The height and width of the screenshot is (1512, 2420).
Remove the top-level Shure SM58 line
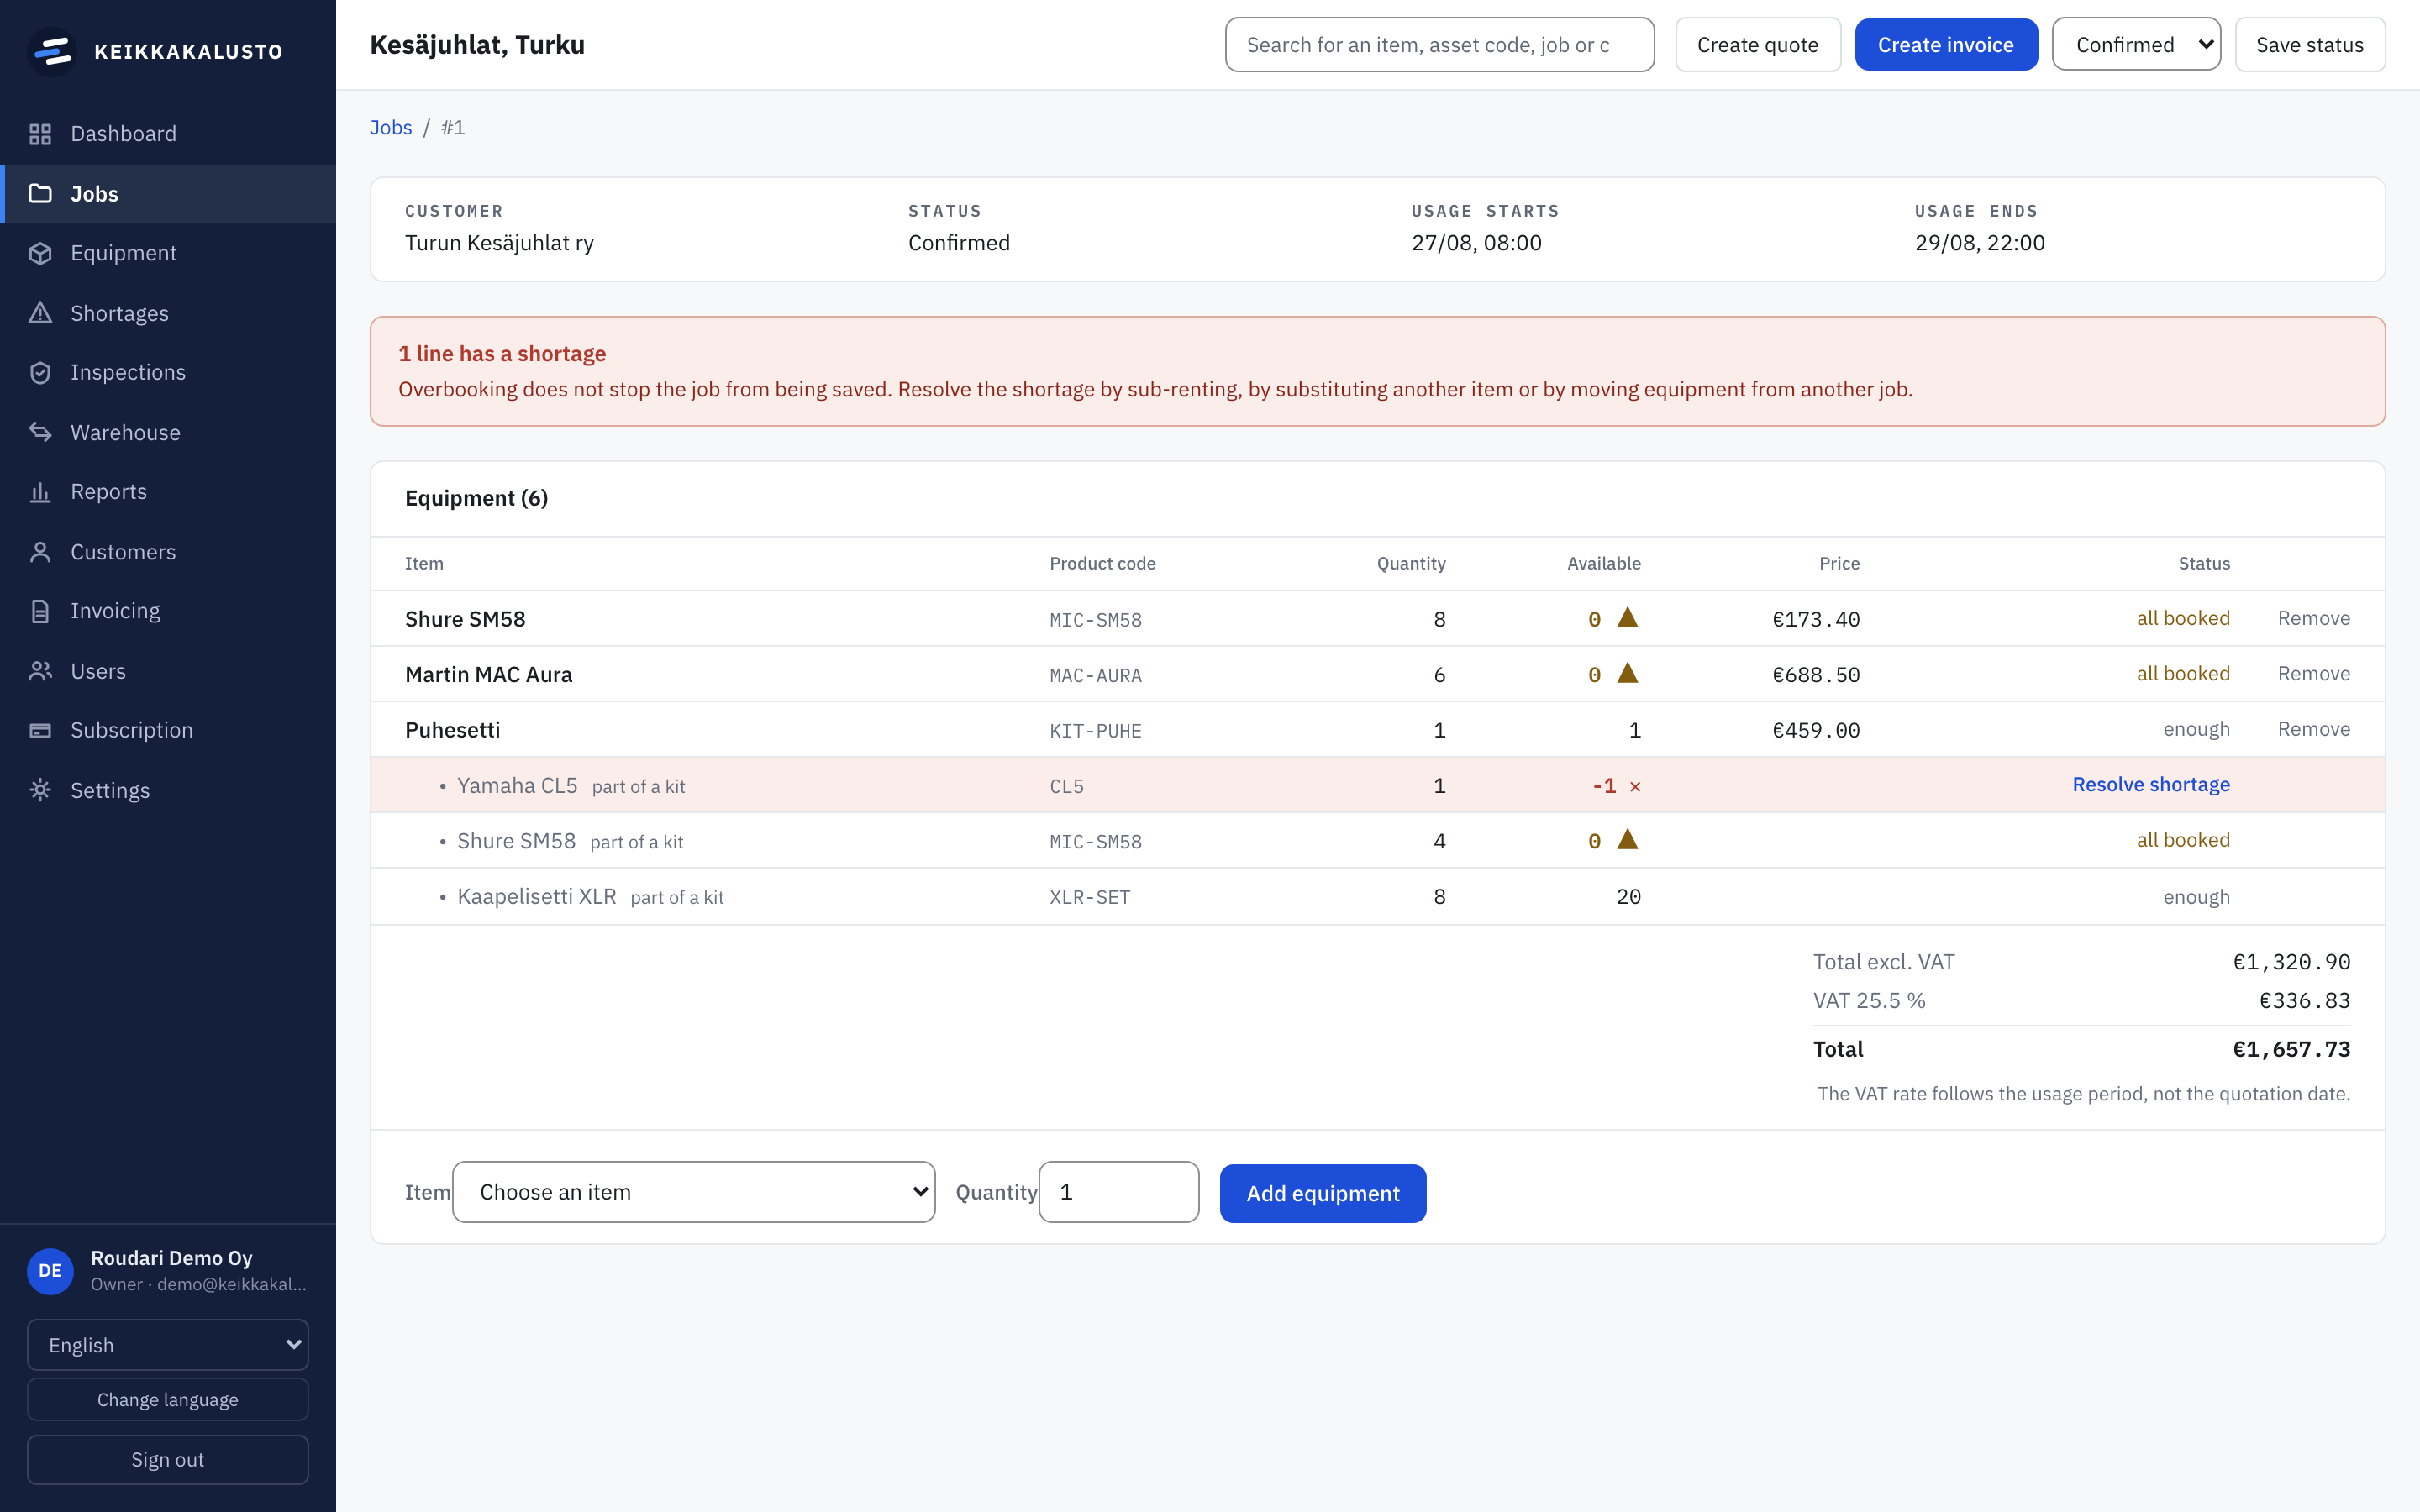point(2314,618)
